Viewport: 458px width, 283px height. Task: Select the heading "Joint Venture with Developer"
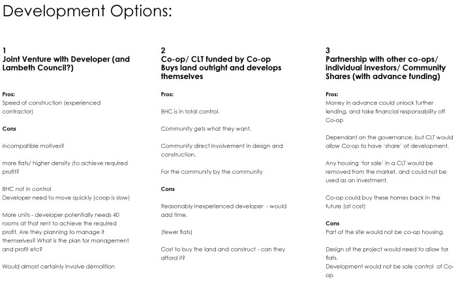click(67, 59)
